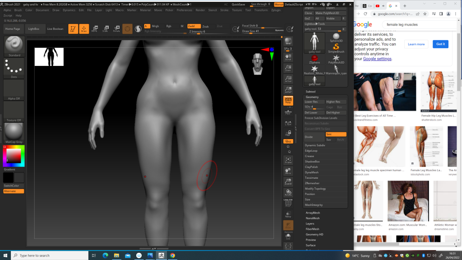Activate the Edit mode button
The height and width of the screenshot is (260, 462).
pyautogui.click(x=73, y=29)
